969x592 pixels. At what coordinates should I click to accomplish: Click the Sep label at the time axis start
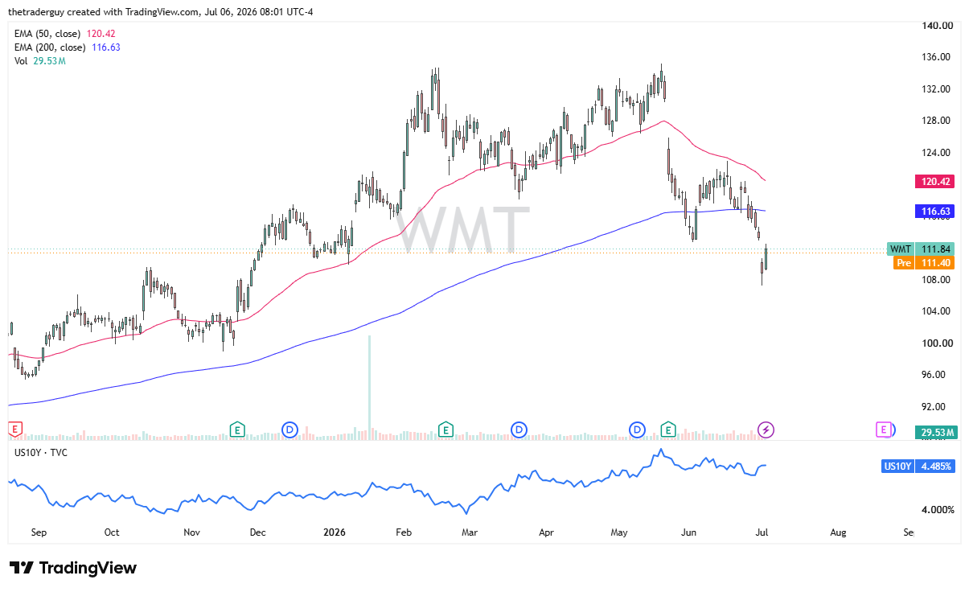click(39, 532)
